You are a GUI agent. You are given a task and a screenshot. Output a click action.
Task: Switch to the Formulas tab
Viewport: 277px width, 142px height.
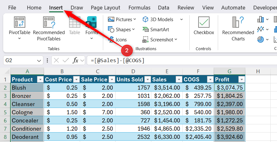pos(139,8)
